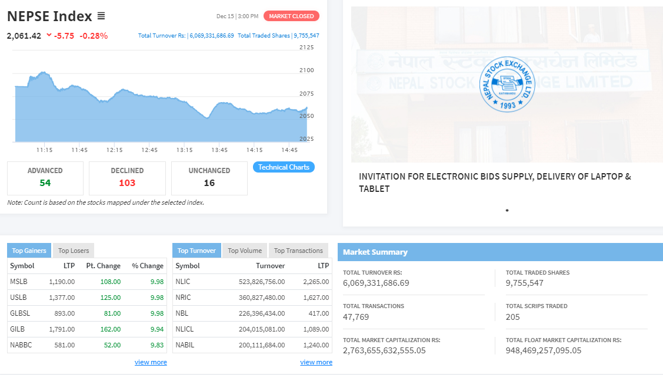Click the NEPSE index area chart
663x375 pixels.
(161, 107)
